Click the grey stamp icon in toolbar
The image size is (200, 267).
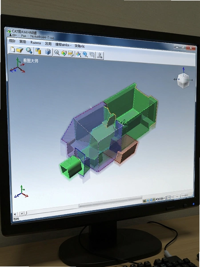point(100,56)
